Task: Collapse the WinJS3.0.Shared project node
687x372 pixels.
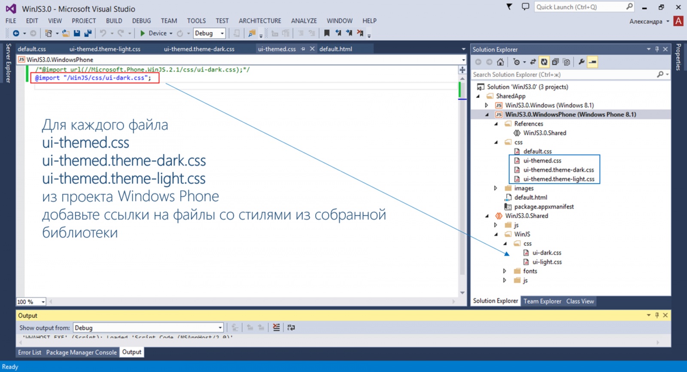Action: [x=487, y=216]
